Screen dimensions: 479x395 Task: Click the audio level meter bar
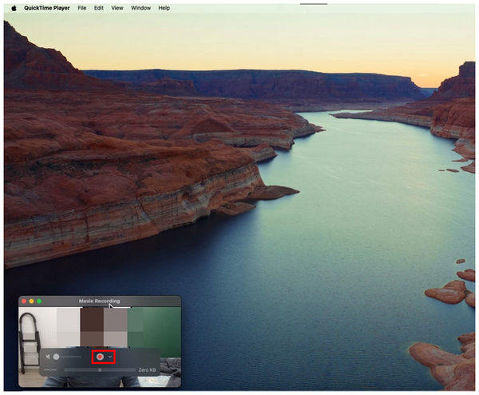point(100,370)
